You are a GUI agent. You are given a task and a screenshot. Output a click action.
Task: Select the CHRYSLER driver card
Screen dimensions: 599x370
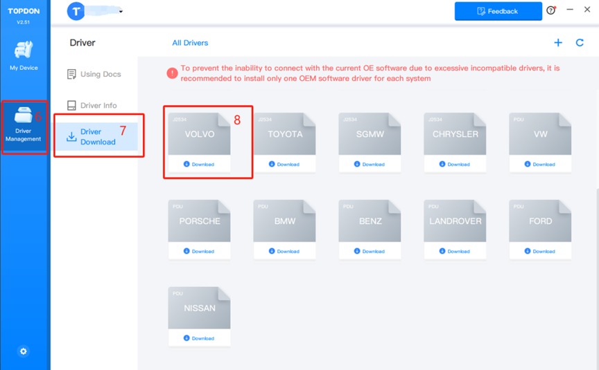(455, 133)
